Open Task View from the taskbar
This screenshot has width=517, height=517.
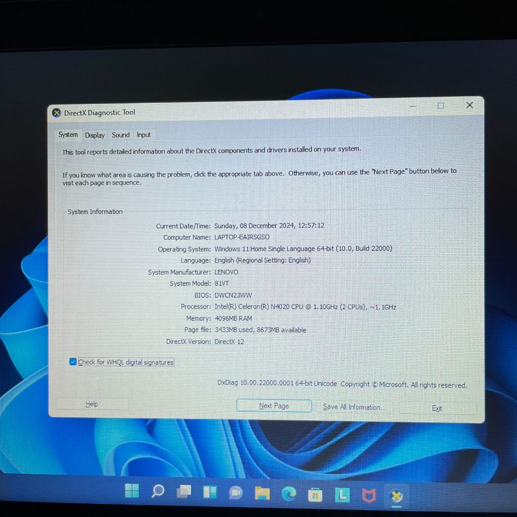tap(184, 492)
